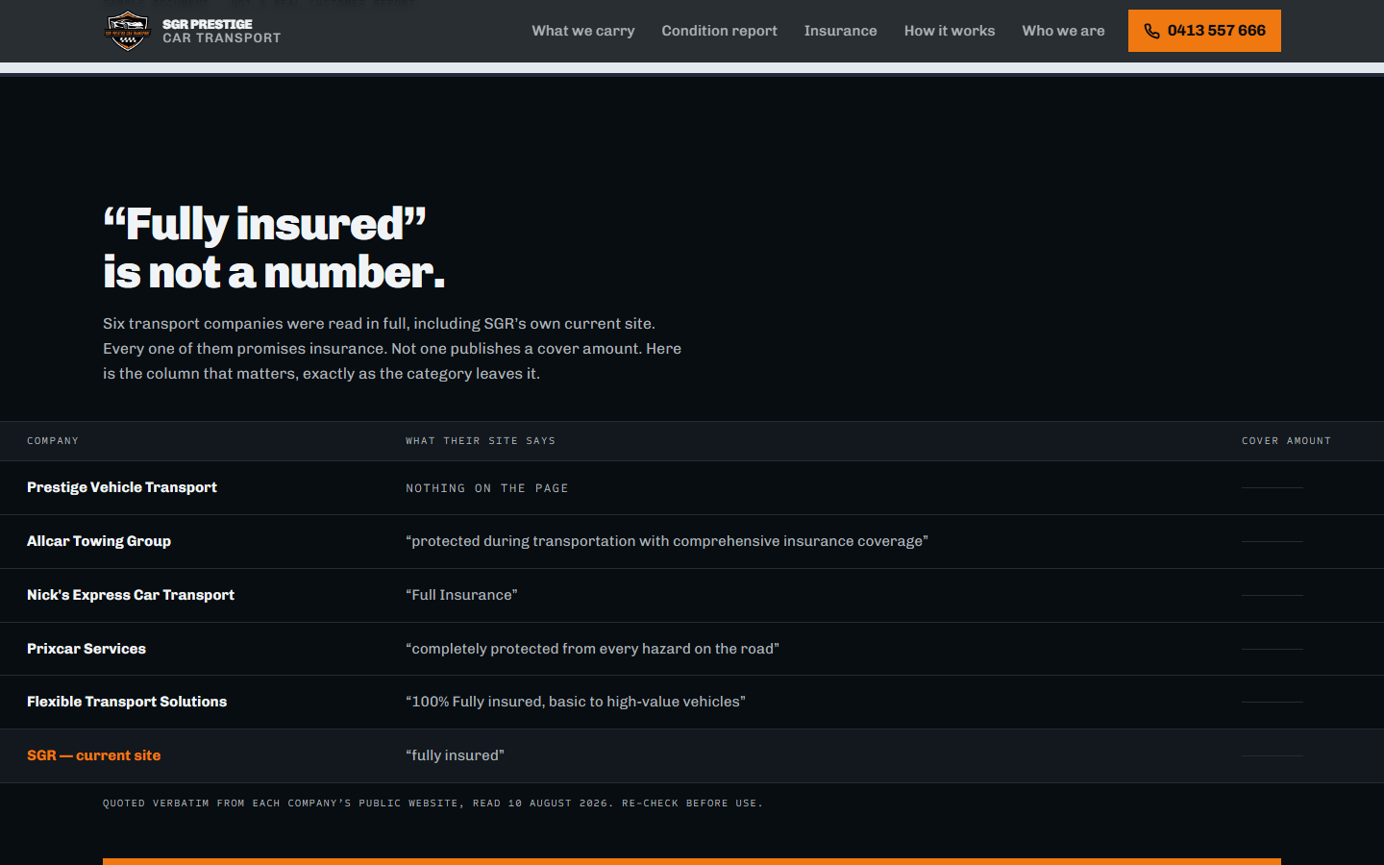Click Nick's Express Car Transport company name

point(131,595)
